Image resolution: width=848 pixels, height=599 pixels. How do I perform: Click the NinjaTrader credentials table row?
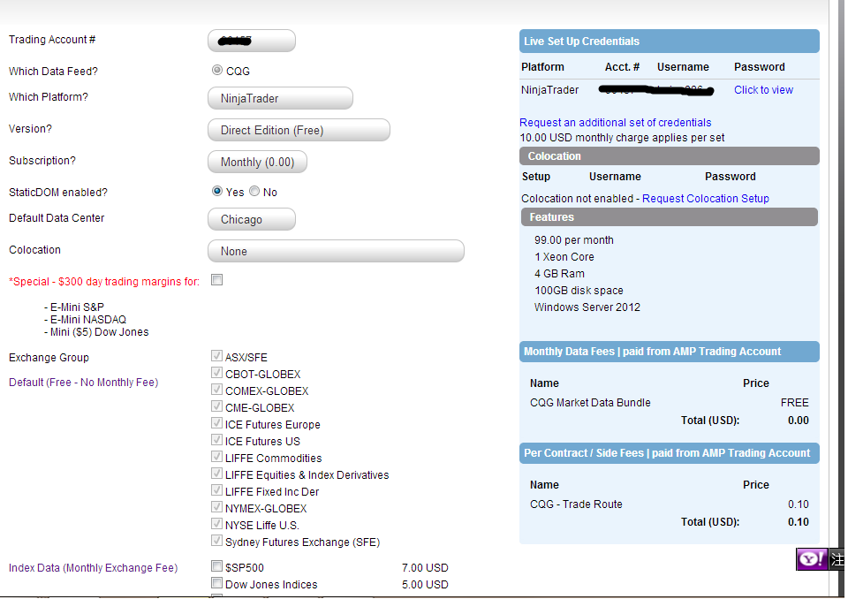pos(669,90)
